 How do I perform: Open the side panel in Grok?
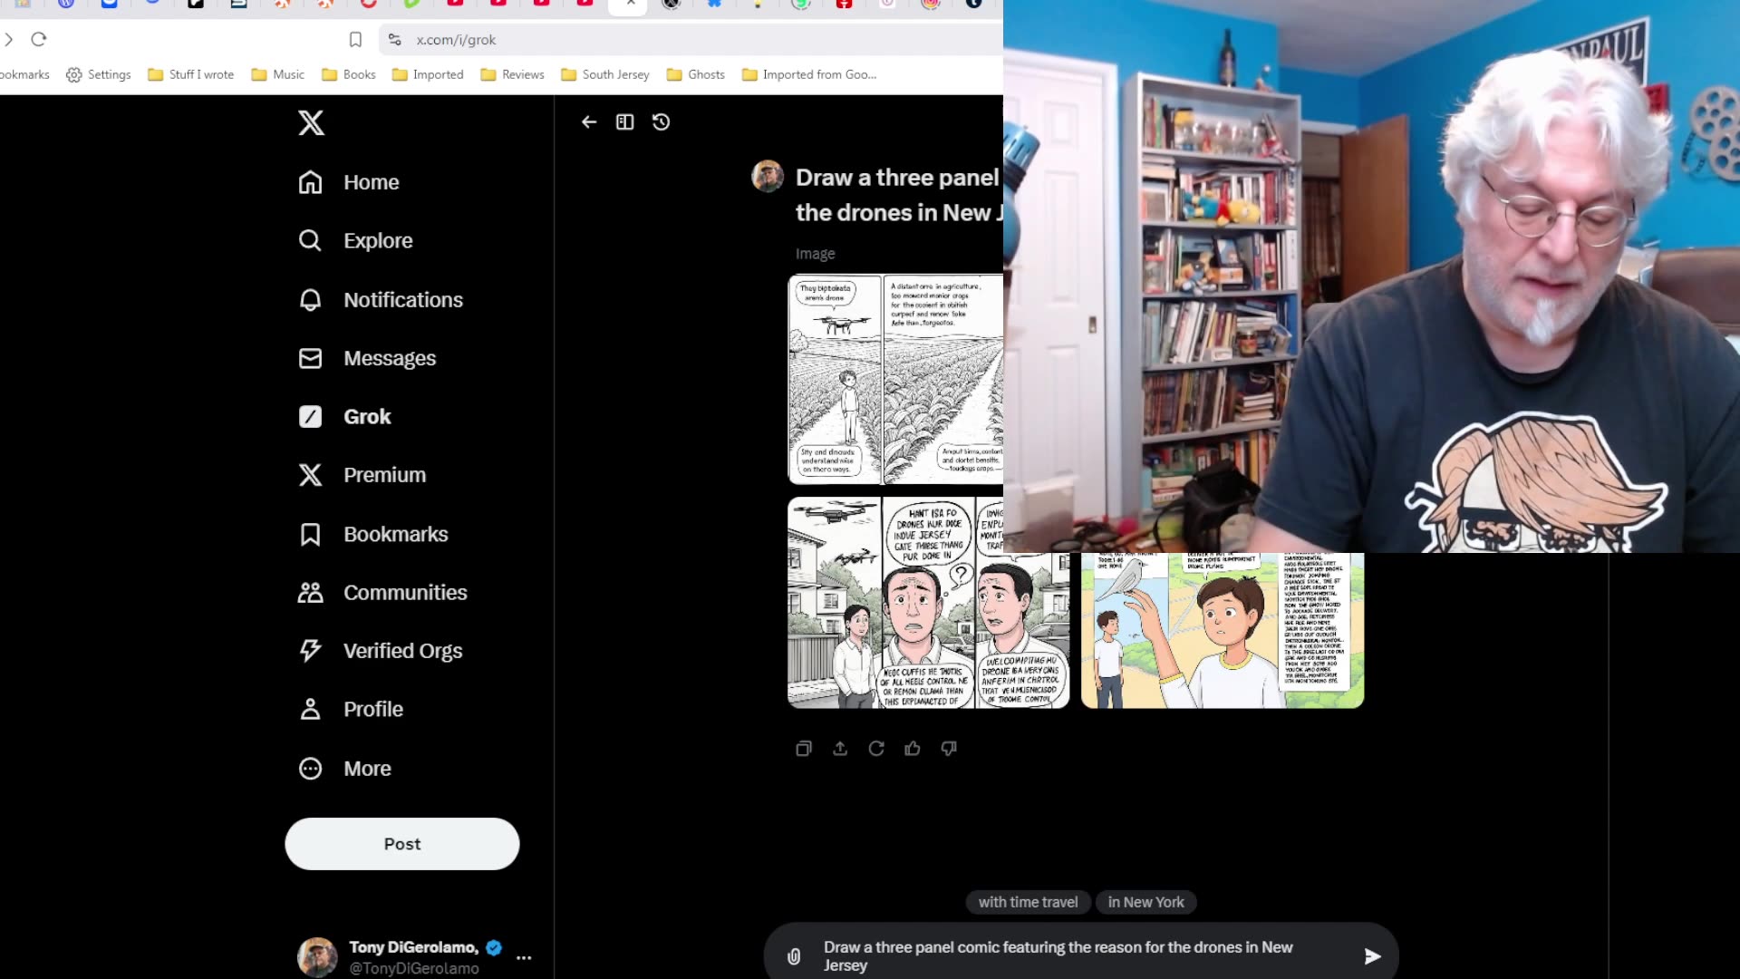624,121
